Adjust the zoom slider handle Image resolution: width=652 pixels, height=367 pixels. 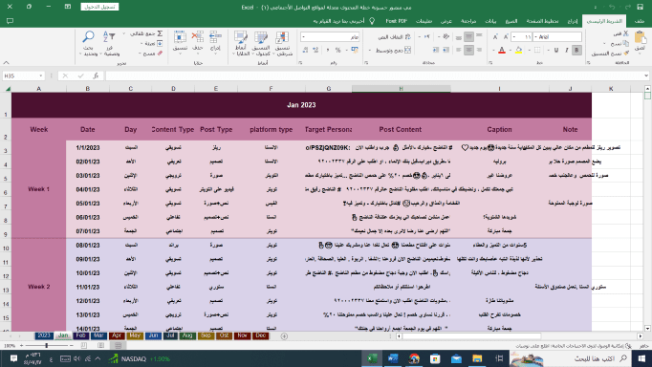point(46,345)
